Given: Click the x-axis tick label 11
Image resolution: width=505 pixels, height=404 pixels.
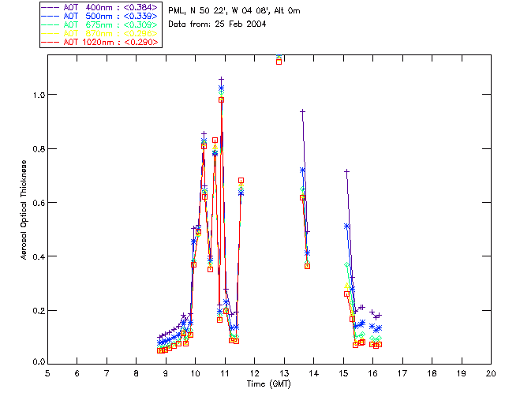Looking at the screenshot, I should [225, 373].
